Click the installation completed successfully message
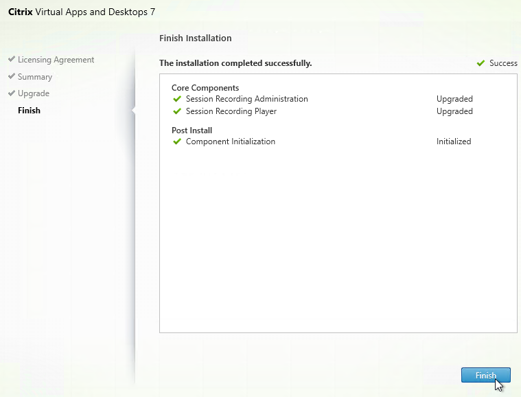Viewport: 521px width, 397px height. pyautogui.click(x=235, y=63)
